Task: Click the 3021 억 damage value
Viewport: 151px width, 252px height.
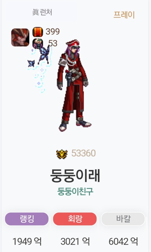Action: (75, 241)
